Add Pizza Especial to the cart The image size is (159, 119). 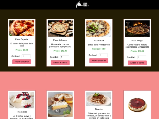coord(22,62)
